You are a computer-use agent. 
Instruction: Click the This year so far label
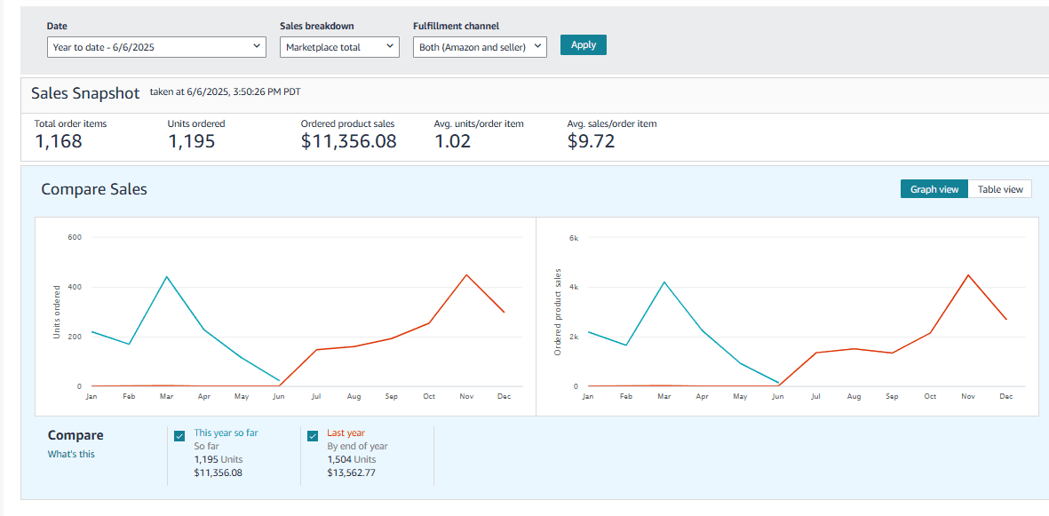226,433
